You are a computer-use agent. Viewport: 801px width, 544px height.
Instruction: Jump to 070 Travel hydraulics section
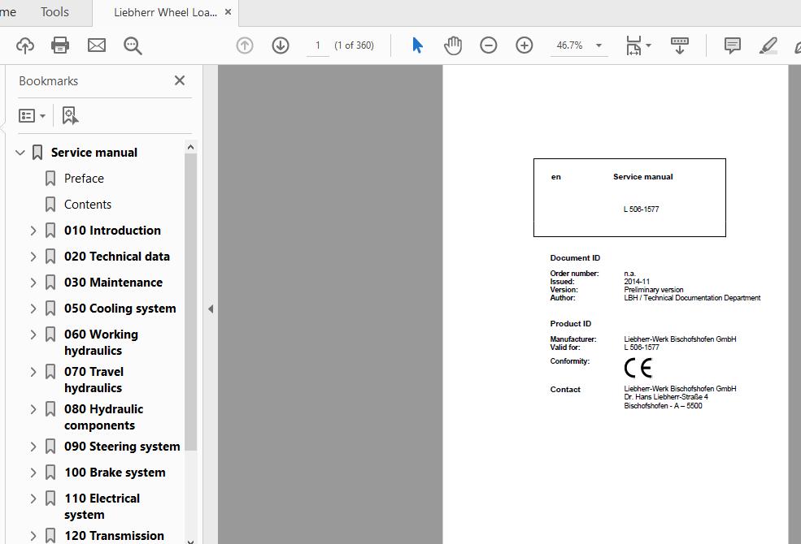click(94, 380)
